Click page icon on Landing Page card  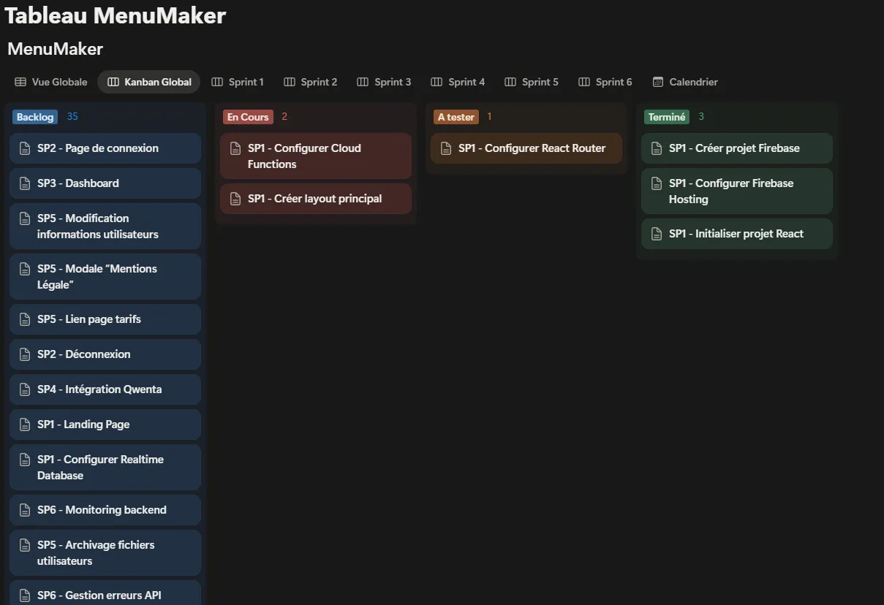click(x=25, y=425)
